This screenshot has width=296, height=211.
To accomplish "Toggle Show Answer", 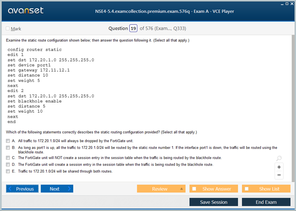I will tap(214, 189).
